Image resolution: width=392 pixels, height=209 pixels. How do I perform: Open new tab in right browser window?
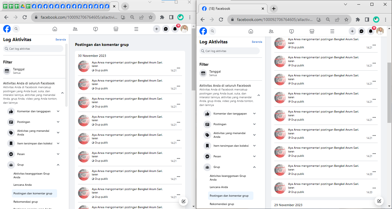coord(273,9)
